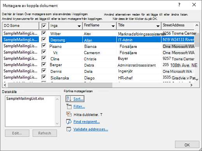Screen dimensions: 202x151
Task: Click the N19 W24133 River address cell
Action: (x=178, y=40)
